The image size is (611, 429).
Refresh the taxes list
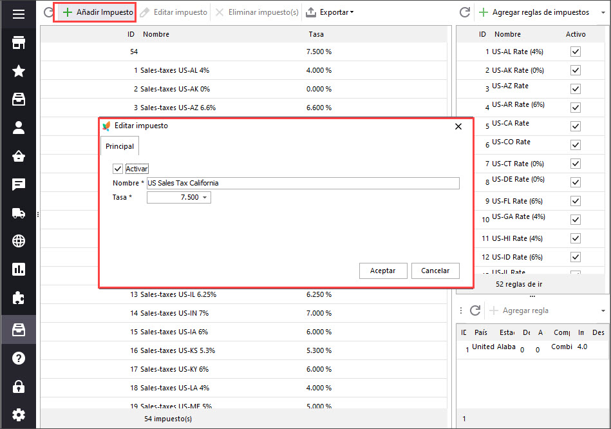[x=48, y=12]
